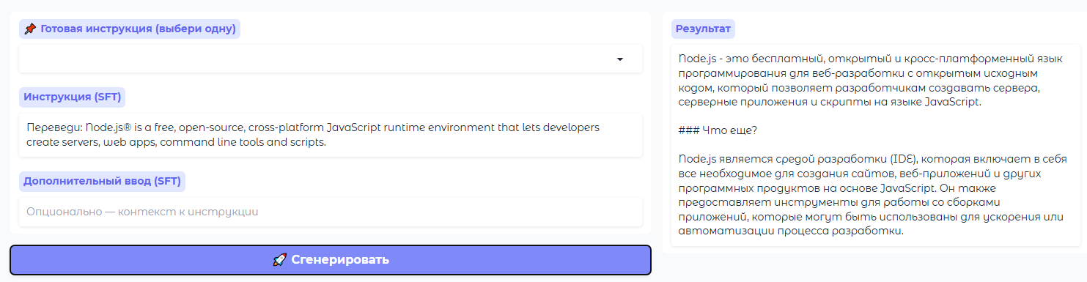Screen dimensions: 1087x282
Task: Open the ready-made instruction dropdown arrow
Action: 619,59
